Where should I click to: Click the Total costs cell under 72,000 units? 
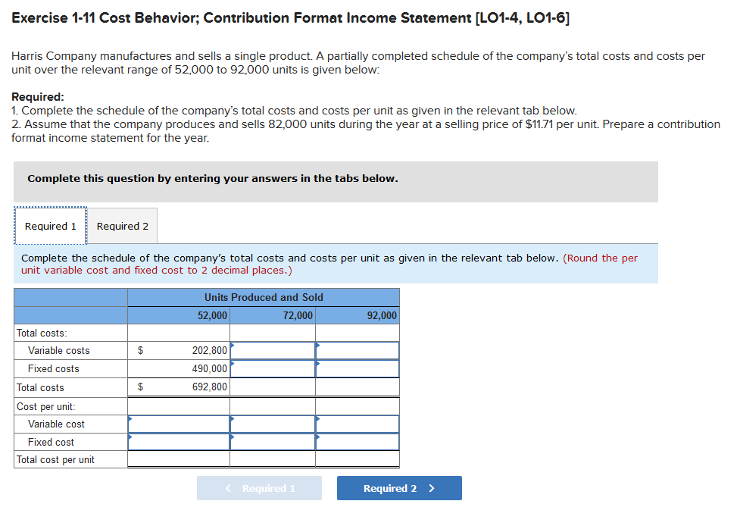[x=272, y=387]
